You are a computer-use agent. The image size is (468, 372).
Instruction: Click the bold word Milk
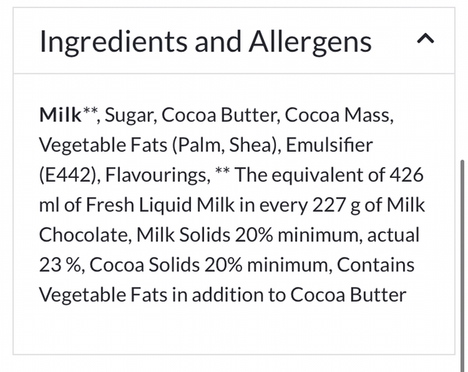[60, 115]
